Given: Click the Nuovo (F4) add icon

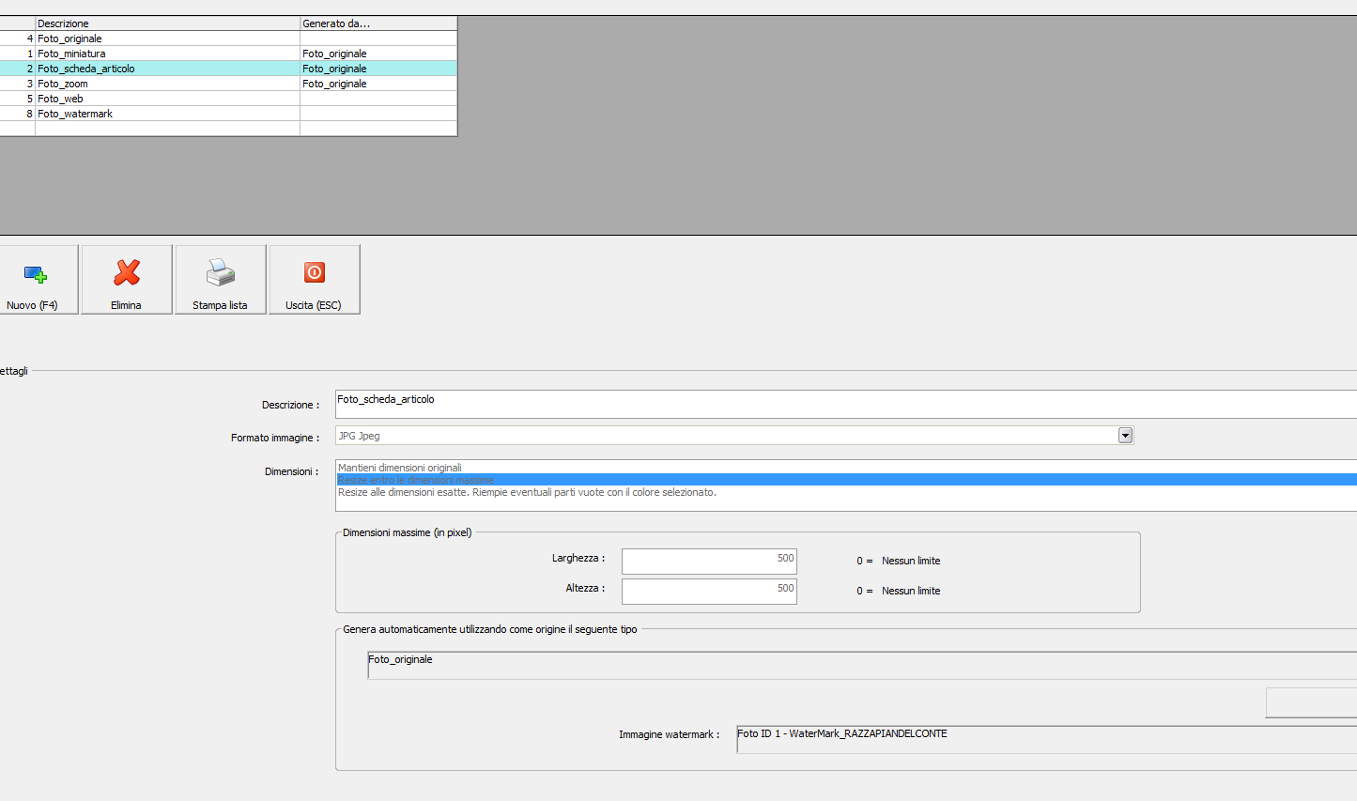Looking at the screenshot, I should [35, 274].
